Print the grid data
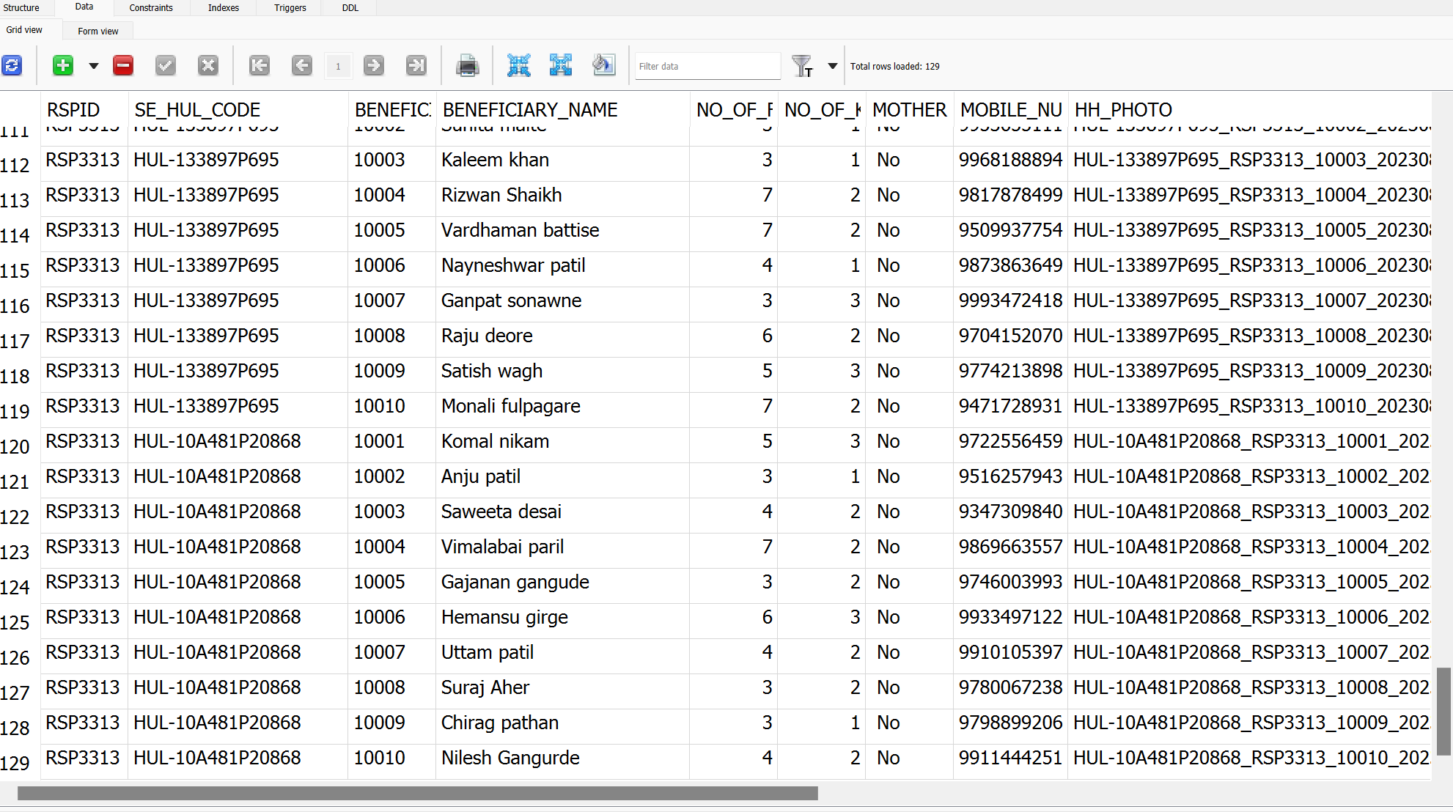 tap(467, 66)
